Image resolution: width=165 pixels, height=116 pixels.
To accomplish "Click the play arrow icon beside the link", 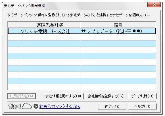I will click(36, 106).
